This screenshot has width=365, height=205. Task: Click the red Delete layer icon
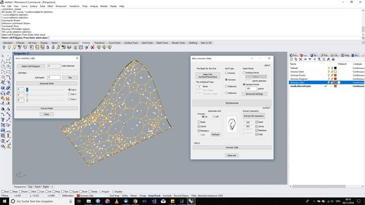301,59
